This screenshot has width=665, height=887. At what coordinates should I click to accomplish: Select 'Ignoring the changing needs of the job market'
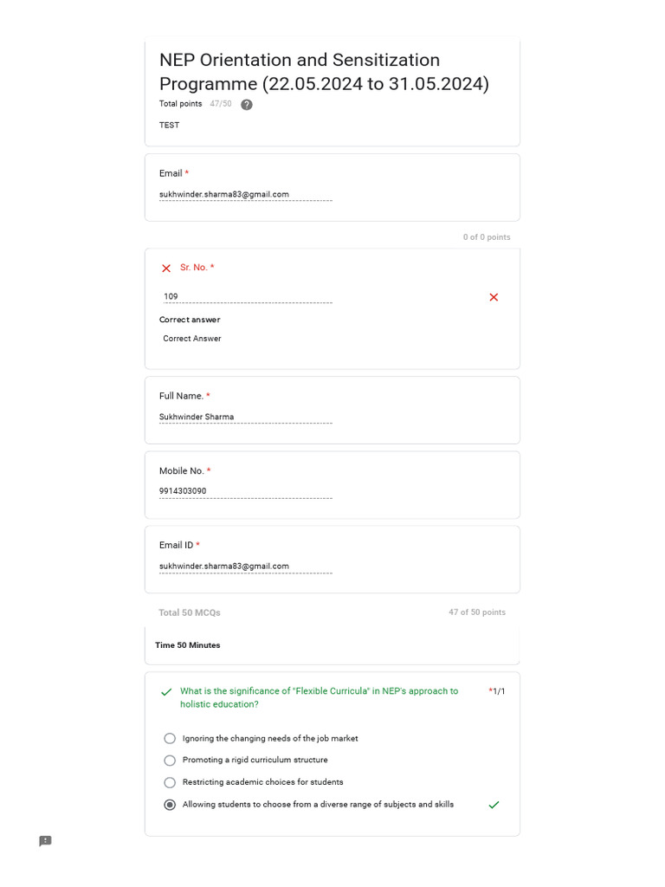point(170,739)
